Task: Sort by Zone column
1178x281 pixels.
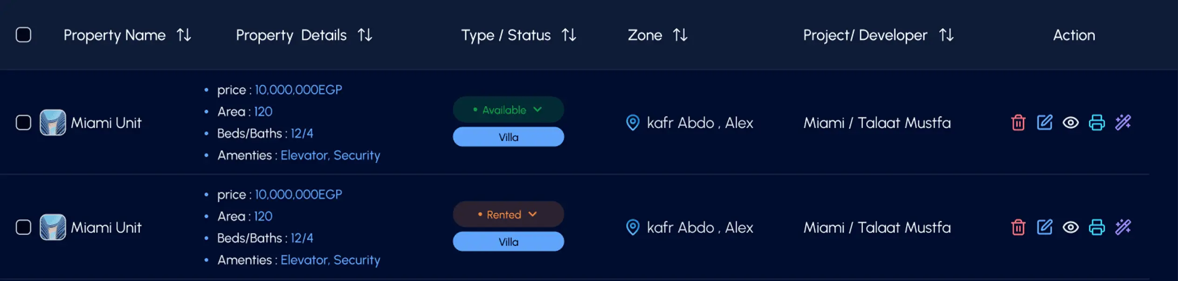Action: click(680, 35)
